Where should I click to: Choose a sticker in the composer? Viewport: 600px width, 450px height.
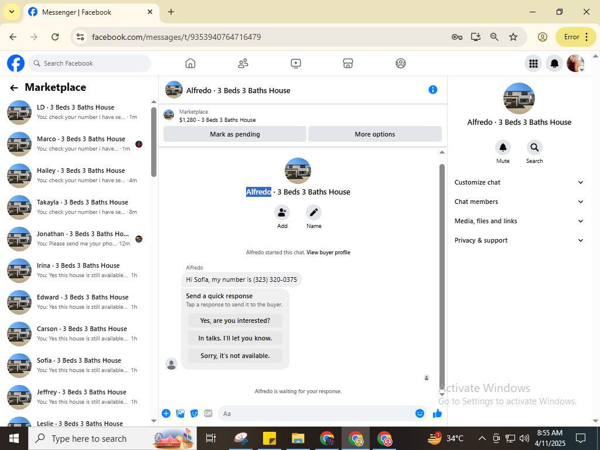[x=195, y=413]
